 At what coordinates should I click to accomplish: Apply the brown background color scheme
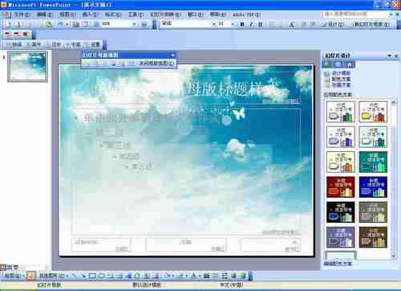point(373,237)
